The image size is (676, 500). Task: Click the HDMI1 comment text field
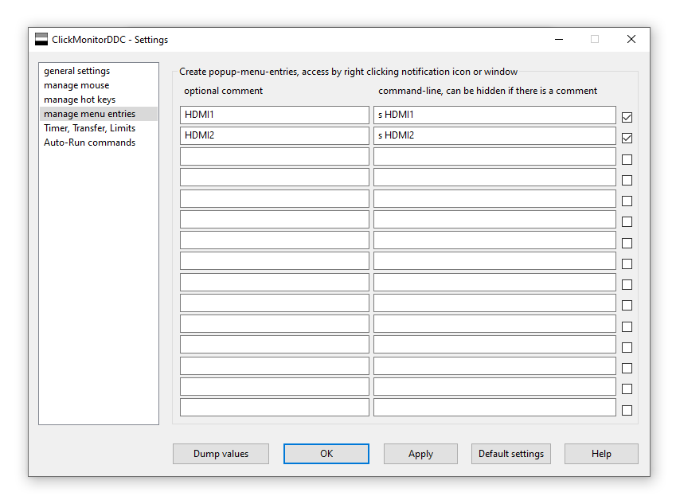(x=274, y=114)
